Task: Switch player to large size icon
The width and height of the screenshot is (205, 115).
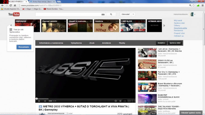Action: [x=129, y=101]
